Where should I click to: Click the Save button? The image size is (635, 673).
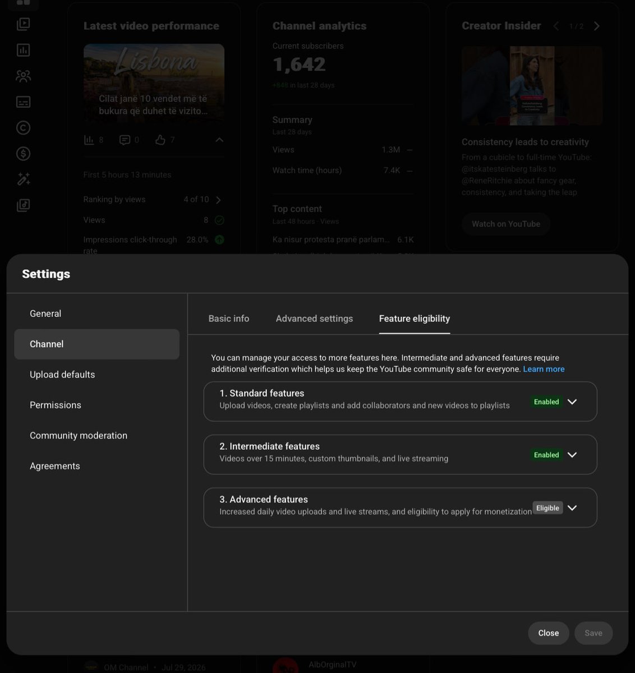593,633
